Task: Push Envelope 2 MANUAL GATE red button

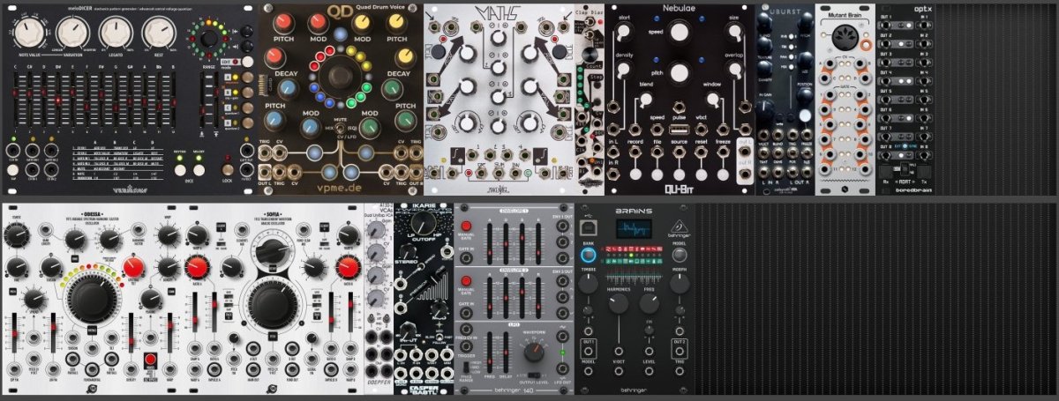Action: (x=466, y=281)
